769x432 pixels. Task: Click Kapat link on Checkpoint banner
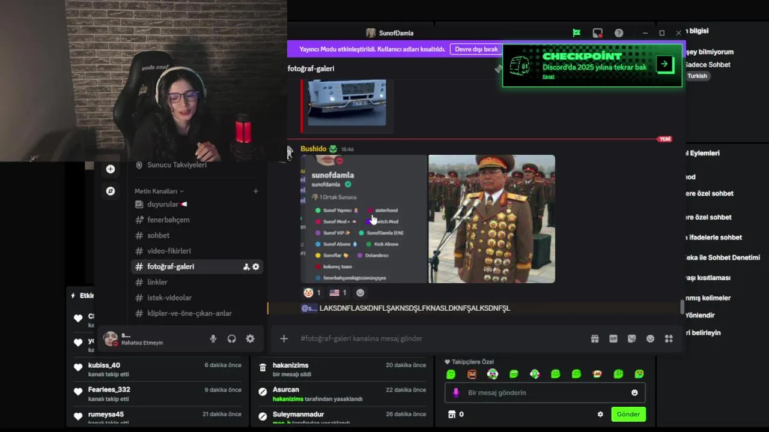[548, 76]
